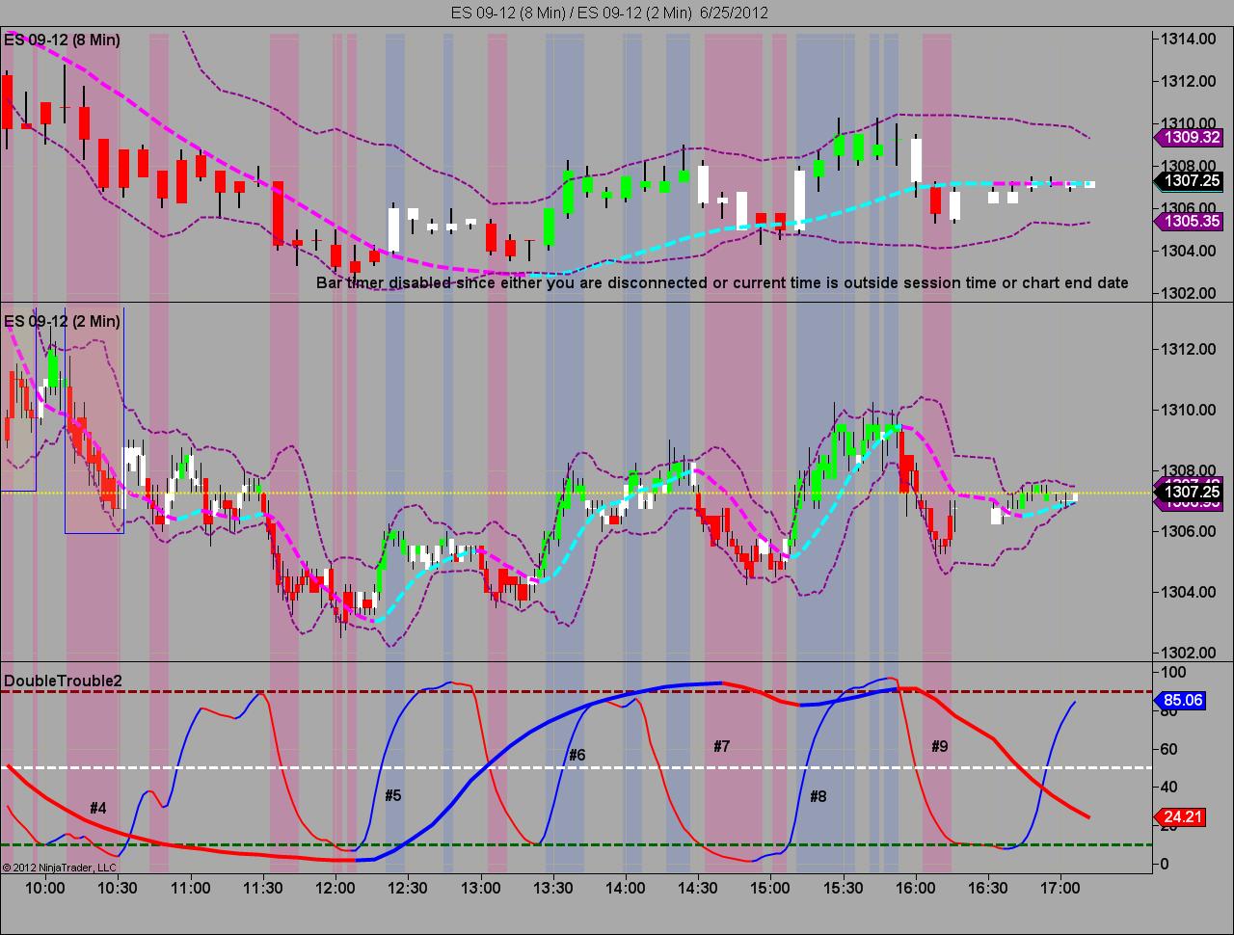Click the chart title ES 09-12 (8 Min) / ES 09-12 (2 Min) 6/25/2012
The height and width of the screenshot is (935, 1234).
click(609, 13)
